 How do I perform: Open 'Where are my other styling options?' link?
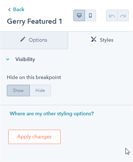(x=52, y=114)
